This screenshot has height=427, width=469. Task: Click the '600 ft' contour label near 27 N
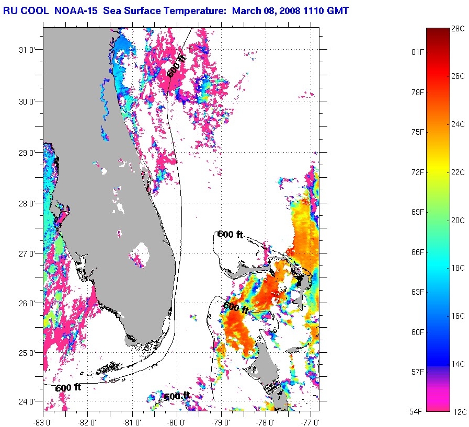click(230, 234)
